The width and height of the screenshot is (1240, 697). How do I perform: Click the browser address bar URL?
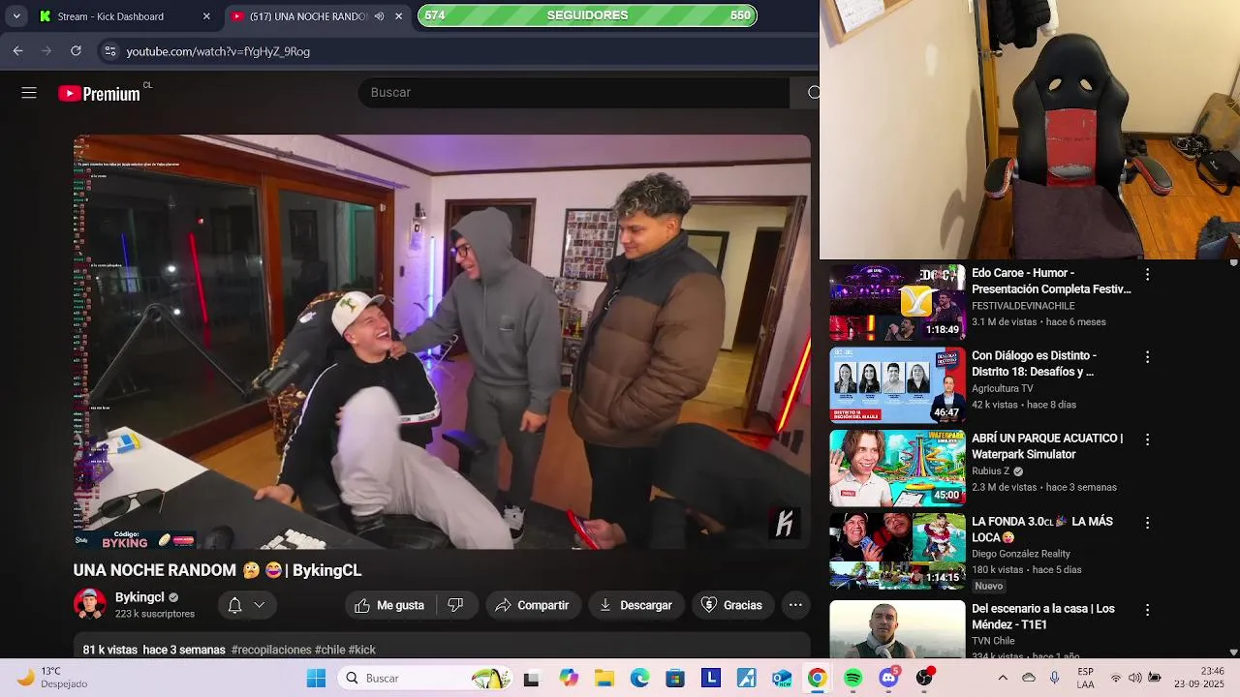[x=218, y=51]
